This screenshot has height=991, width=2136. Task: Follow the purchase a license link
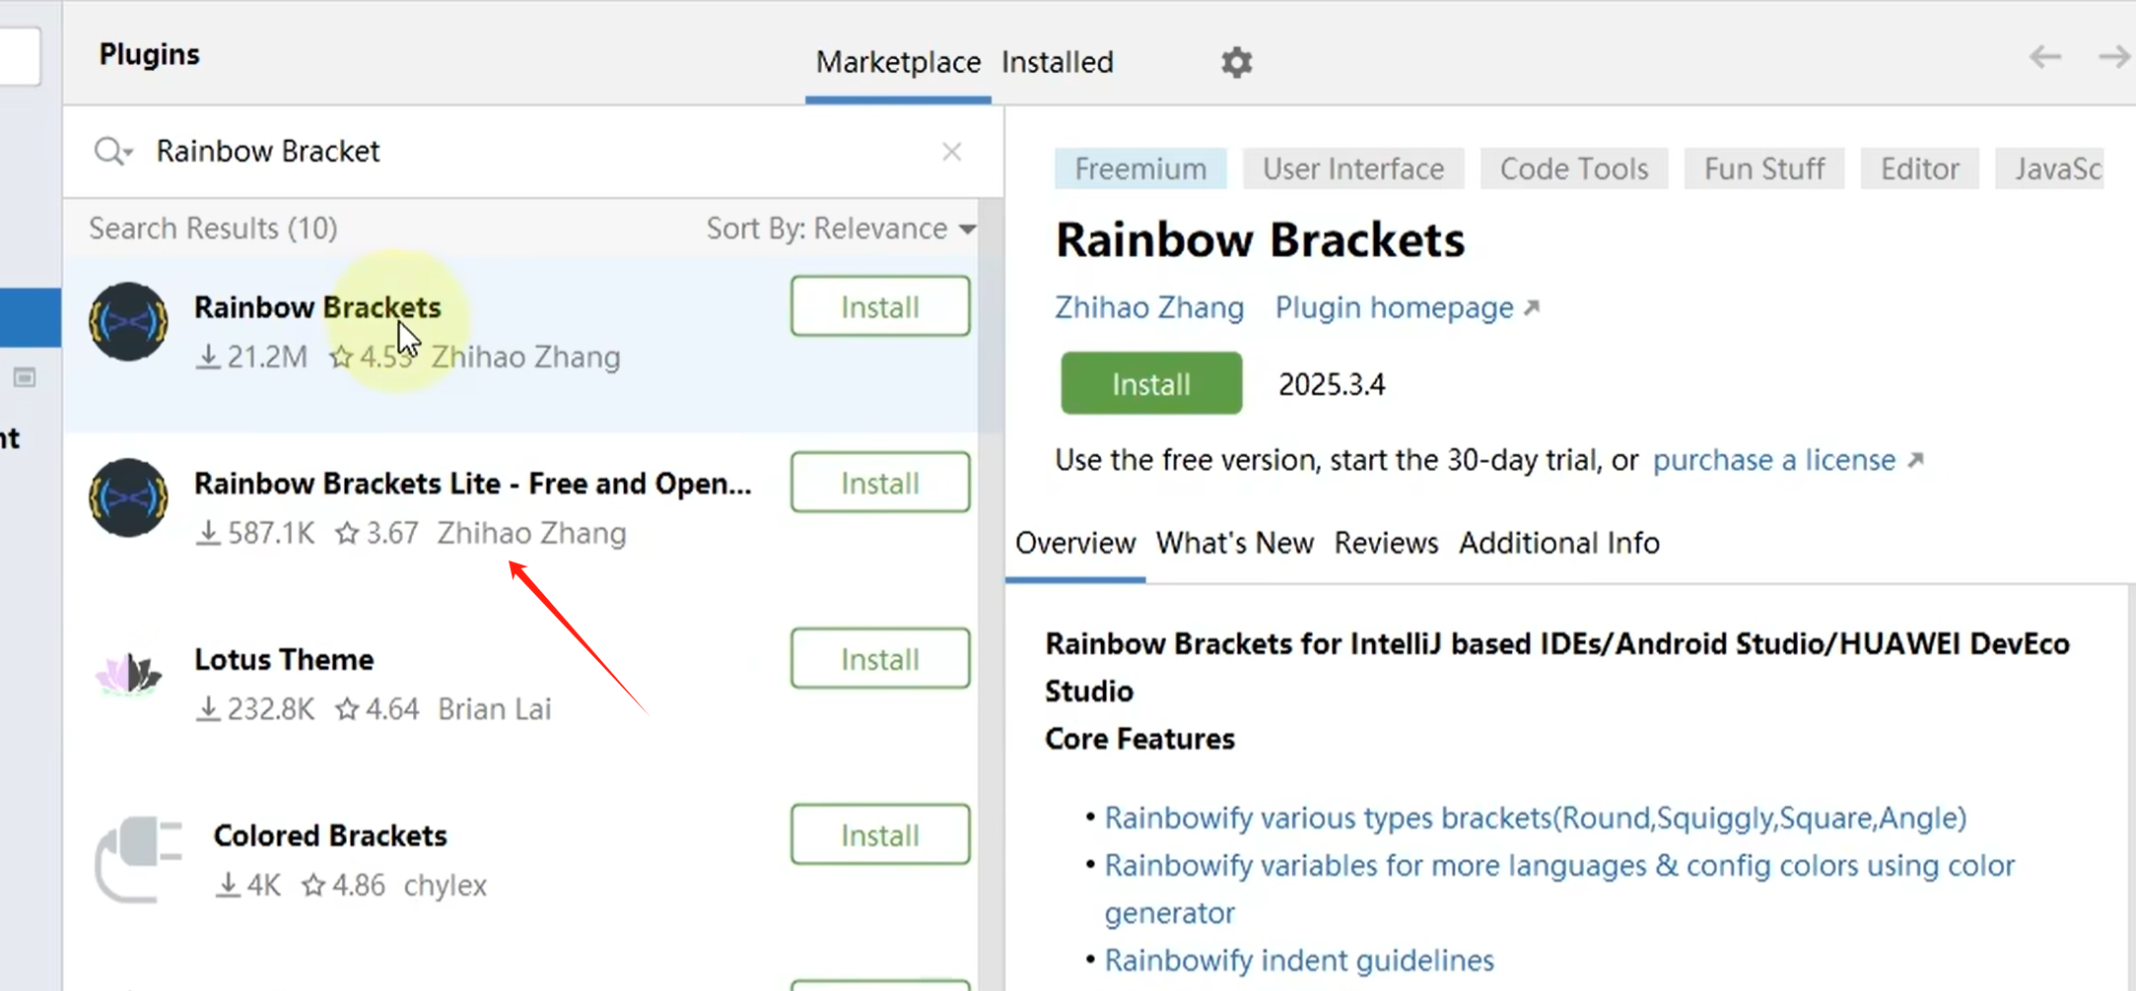pyautogui.click(x=1788, y=460)
